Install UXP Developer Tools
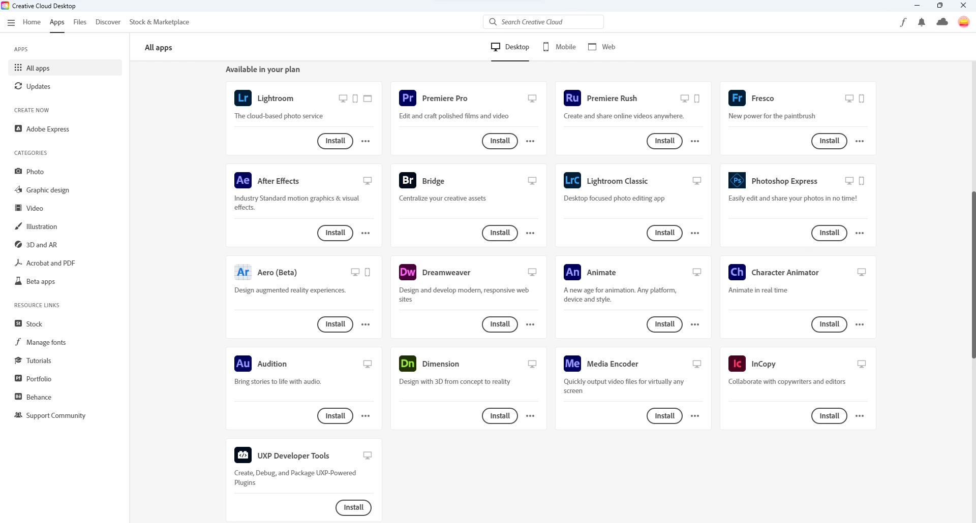The height and width of the screenshot is (523, 976). (x=353, y=507)
